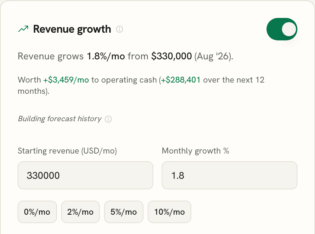This screenshot has height=234, width=315.
Task: Click the $330,000 amount in summary
Action: point(172,56)
